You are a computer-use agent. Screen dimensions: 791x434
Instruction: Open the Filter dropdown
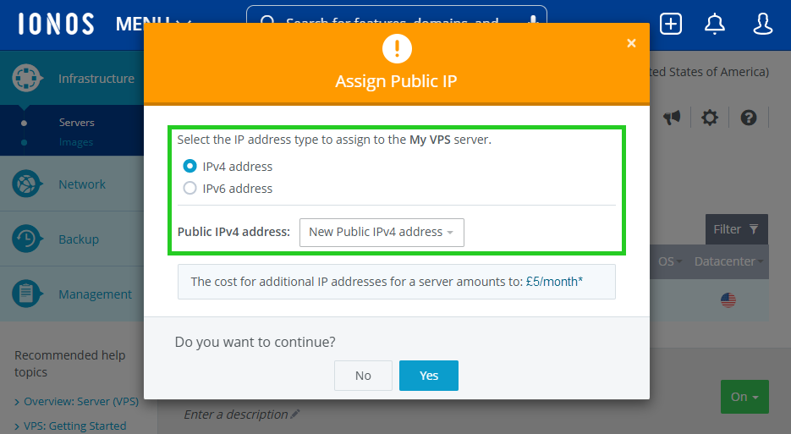[736, 229]
